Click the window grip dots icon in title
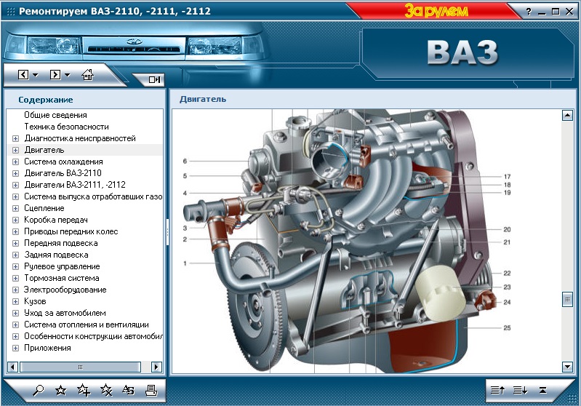581x406 pixels. (x=11, y=12)
